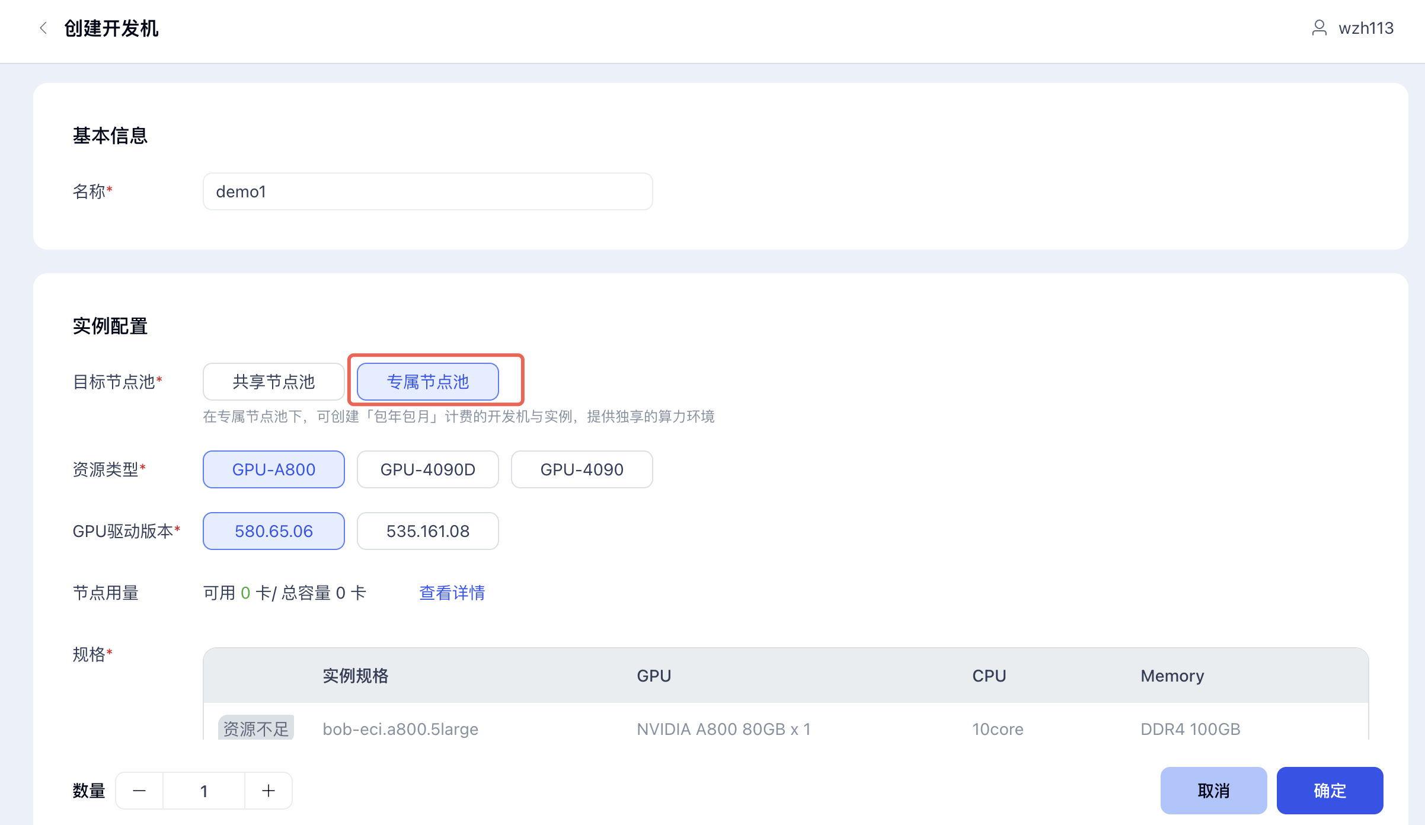Click the wzh113 username
Screen dimensions: 1425x825
click(1366, 28)
